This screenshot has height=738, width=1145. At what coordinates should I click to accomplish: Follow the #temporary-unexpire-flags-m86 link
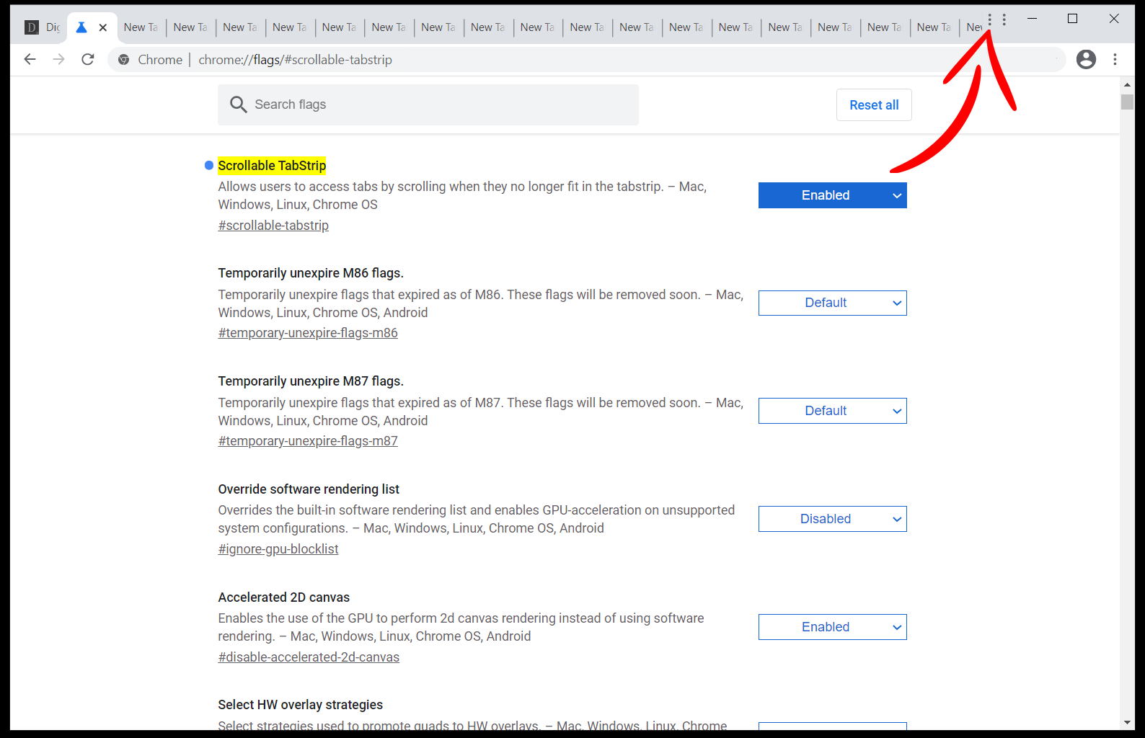[x=308, y=333]
